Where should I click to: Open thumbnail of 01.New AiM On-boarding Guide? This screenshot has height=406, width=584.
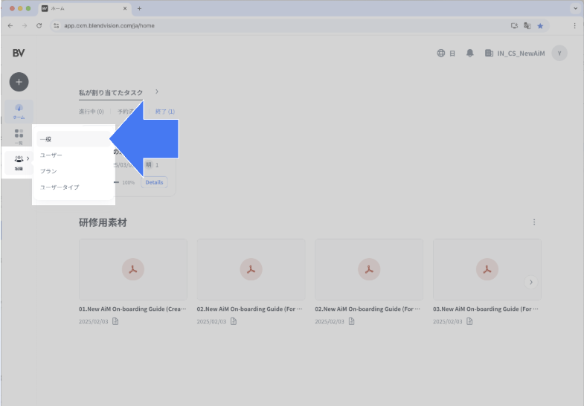133,269
